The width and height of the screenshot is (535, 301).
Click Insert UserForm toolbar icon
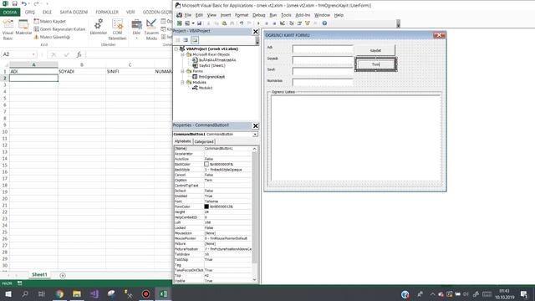(x=187, y=23)
